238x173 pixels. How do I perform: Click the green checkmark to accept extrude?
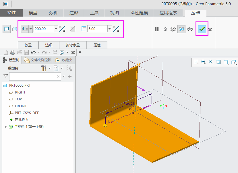(202, 29)
